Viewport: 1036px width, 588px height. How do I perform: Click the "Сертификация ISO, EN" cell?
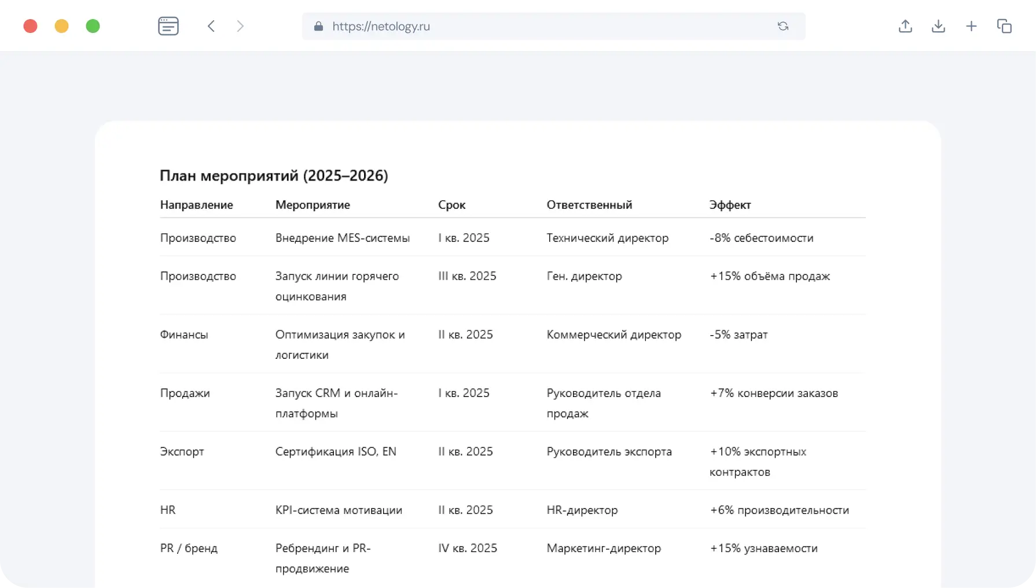[336, 451]
